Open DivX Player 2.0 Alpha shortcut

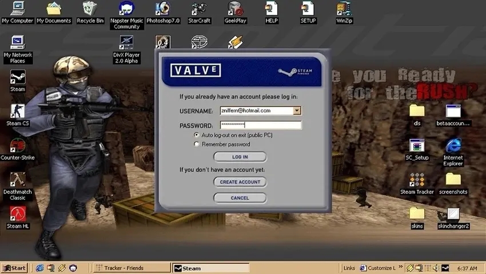click(126, 49)
